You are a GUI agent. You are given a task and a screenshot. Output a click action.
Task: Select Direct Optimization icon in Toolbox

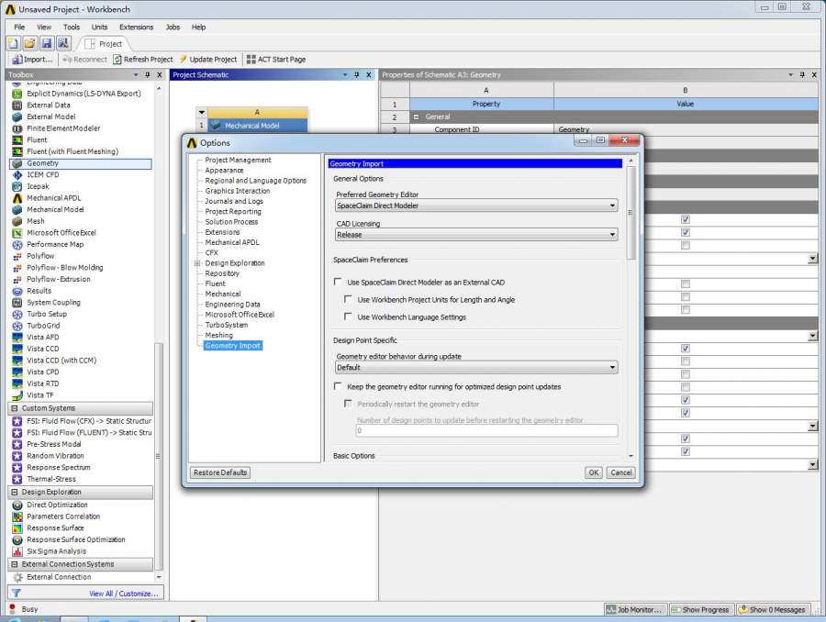[x=17, y=505]
